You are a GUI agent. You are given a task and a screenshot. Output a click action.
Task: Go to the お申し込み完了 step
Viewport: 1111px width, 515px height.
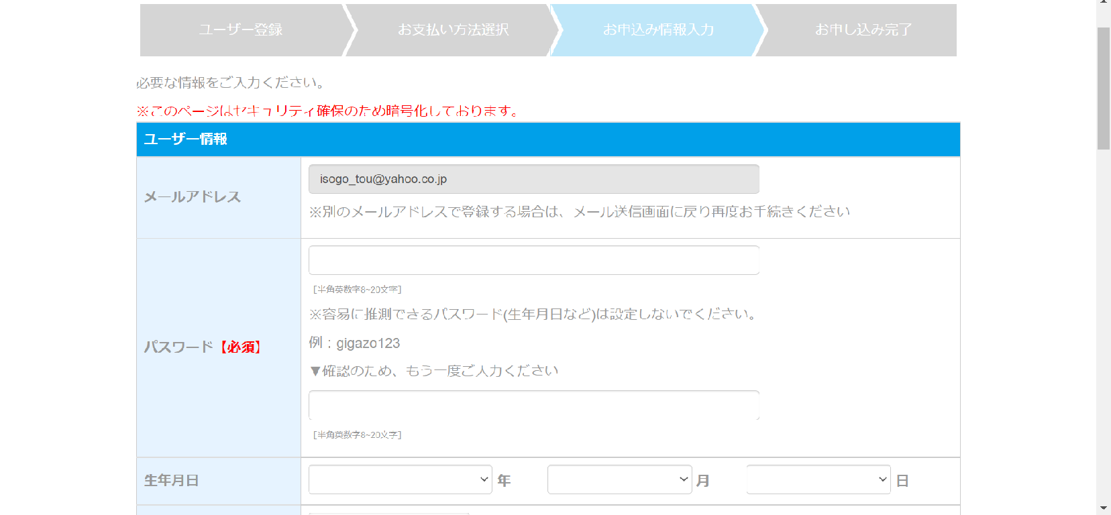863,30
